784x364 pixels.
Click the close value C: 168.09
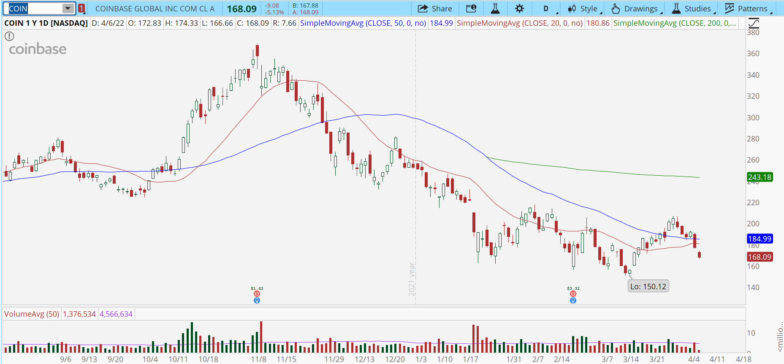[x=253, y=23]
